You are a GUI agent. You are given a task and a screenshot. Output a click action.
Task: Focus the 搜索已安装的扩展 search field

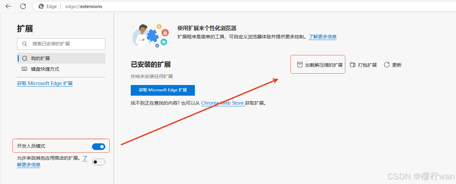point(61,44)
